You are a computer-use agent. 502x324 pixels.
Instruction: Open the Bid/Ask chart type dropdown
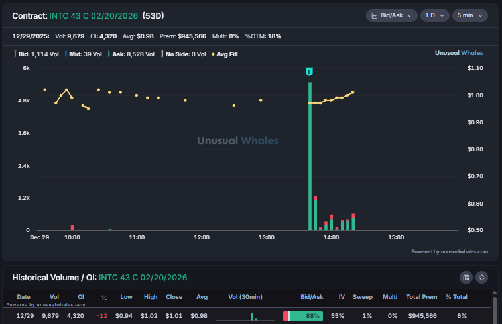tap(391, 15)
